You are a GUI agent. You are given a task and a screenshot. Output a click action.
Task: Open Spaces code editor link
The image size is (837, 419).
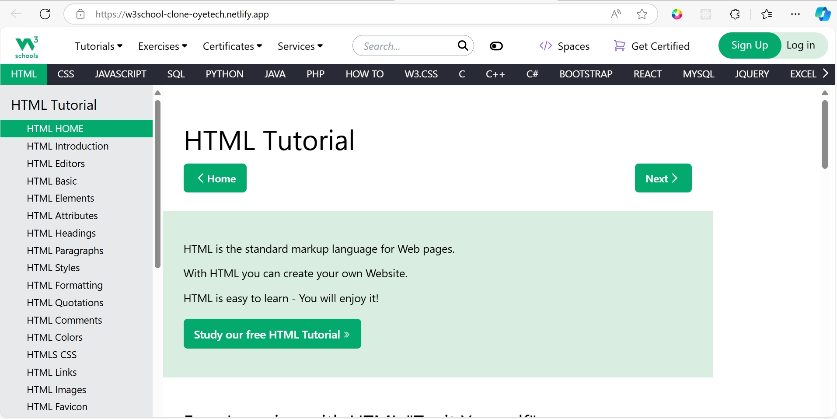pos(564,46)
